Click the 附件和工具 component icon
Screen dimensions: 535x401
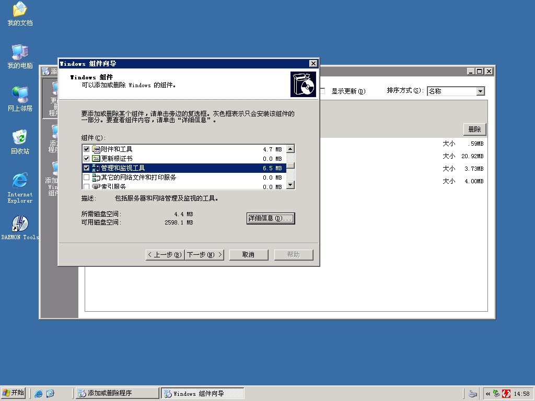pos(96,149)
